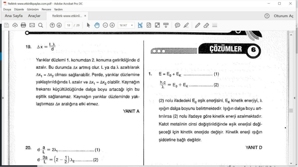Send the file by email
298x167 pixels.
pyautogui.click(x=32, y=25)
